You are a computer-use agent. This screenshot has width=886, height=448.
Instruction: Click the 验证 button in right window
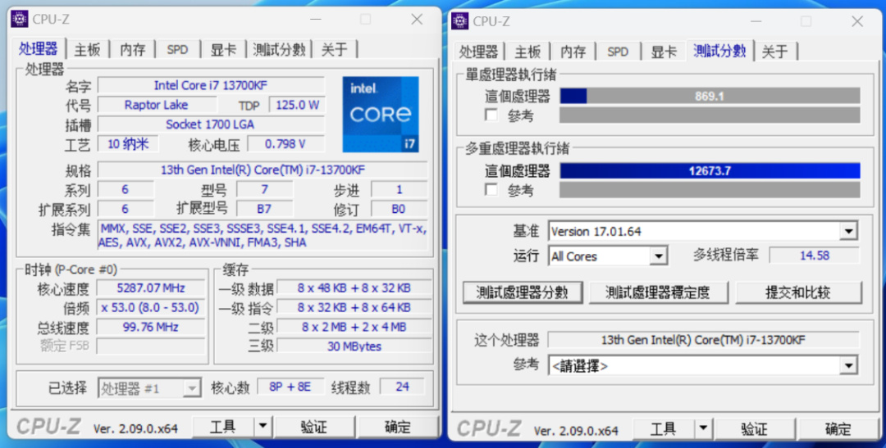click(755, 428)
